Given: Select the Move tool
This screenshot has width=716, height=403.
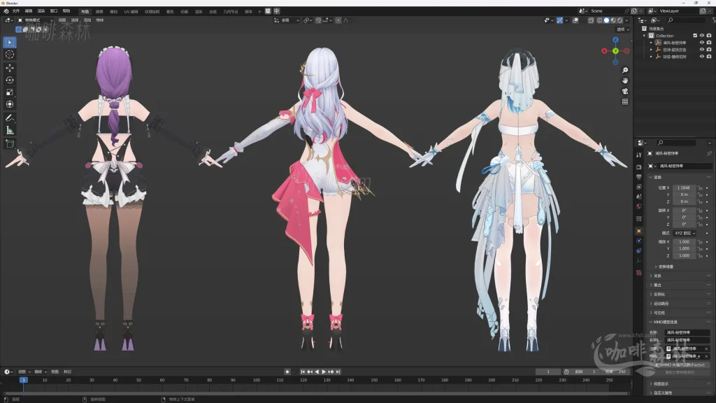Looking at the screenshot, I should [10, 68].
